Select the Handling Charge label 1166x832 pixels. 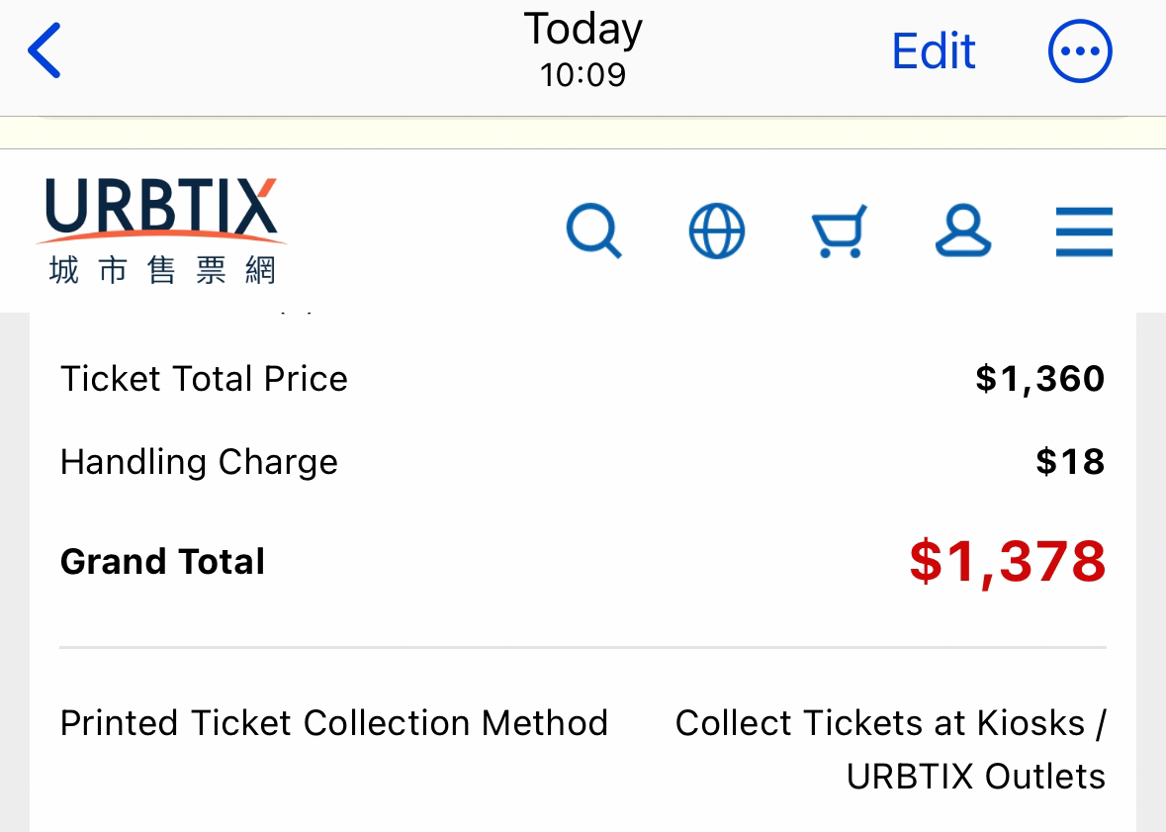[x=200, y=462]
